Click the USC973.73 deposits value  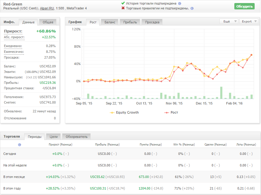[48, 97]
